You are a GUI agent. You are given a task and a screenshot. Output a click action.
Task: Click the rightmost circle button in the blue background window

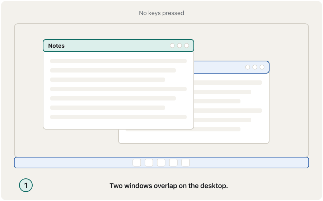[x=262, y=67]
